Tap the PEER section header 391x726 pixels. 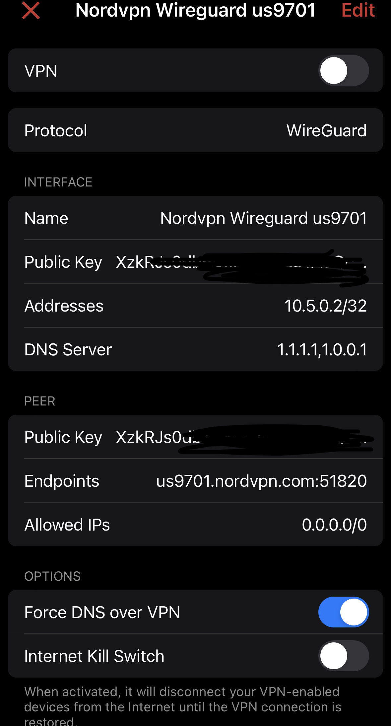coord(40,401)
